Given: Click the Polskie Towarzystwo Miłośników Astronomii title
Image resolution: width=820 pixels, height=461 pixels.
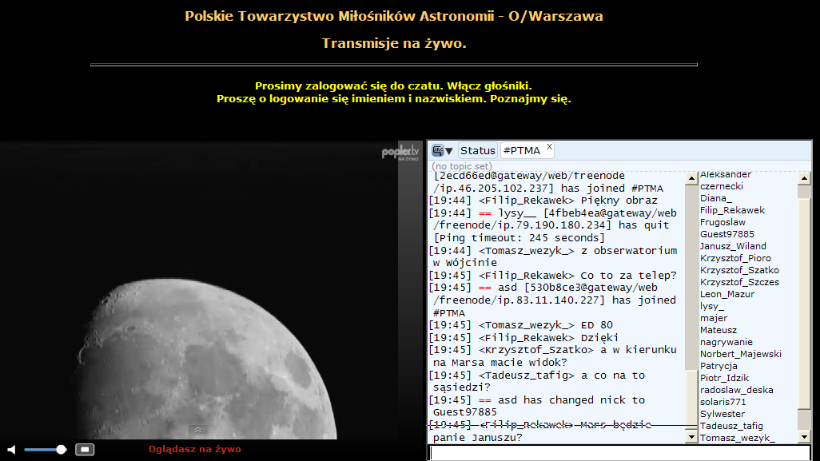Looking at the screenshot, I should (394, 16).
